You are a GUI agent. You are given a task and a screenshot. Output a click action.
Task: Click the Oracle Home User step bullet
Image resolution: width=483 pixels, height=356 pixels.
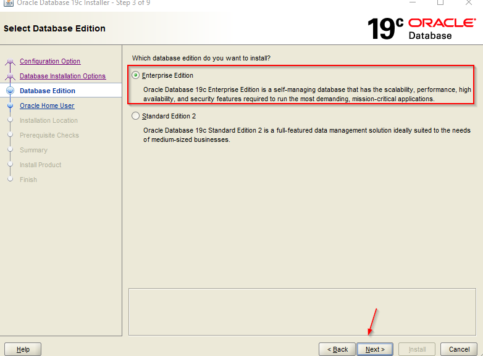[10, 106]
